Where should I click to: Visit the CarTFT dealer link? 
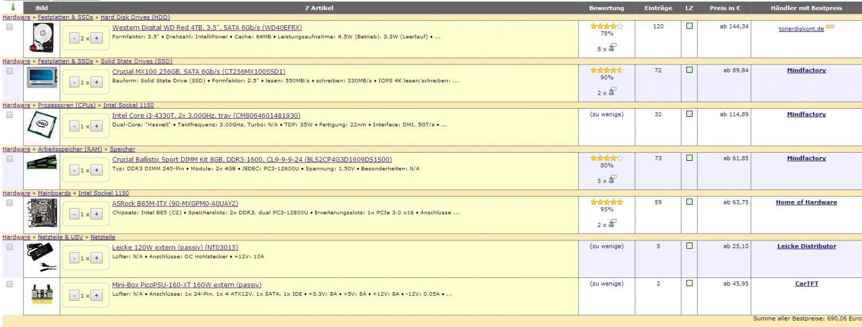807,283
